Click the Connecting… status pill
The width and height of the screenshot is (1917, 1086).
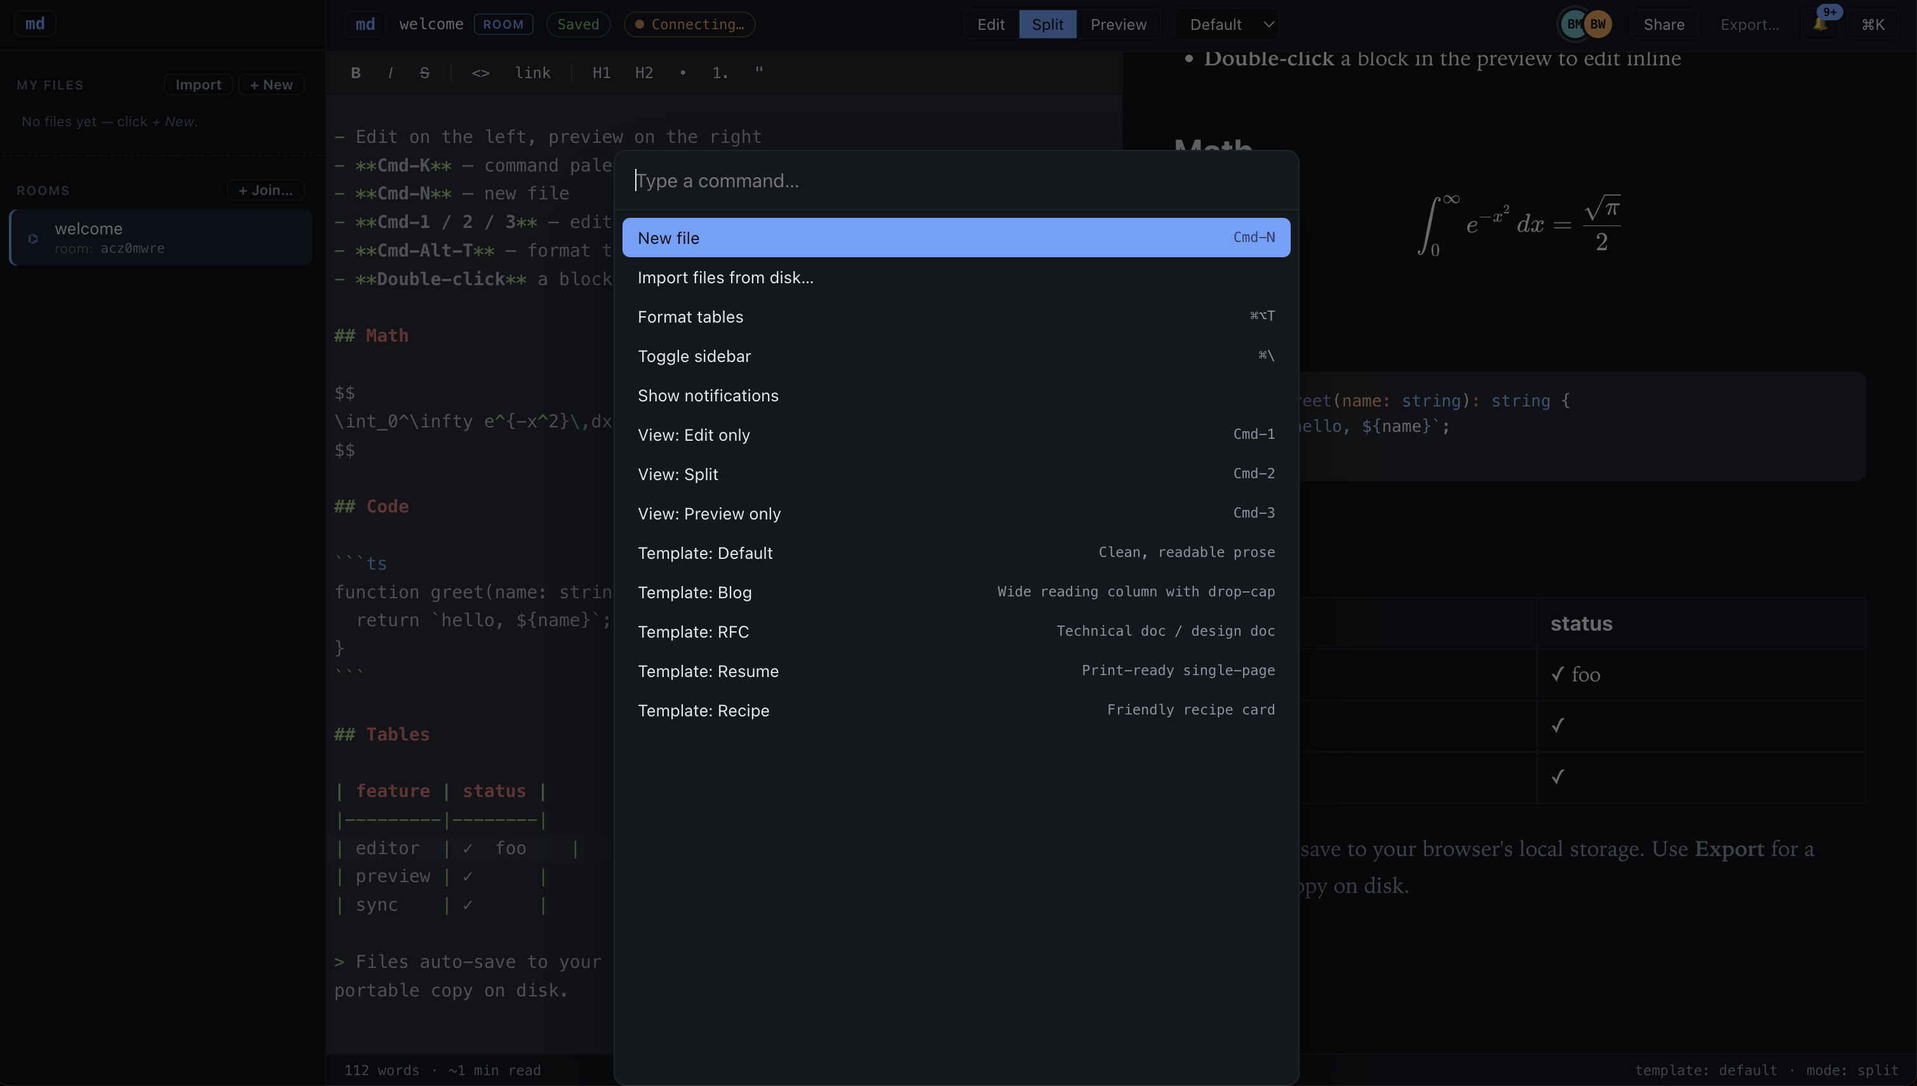point(689,24)
